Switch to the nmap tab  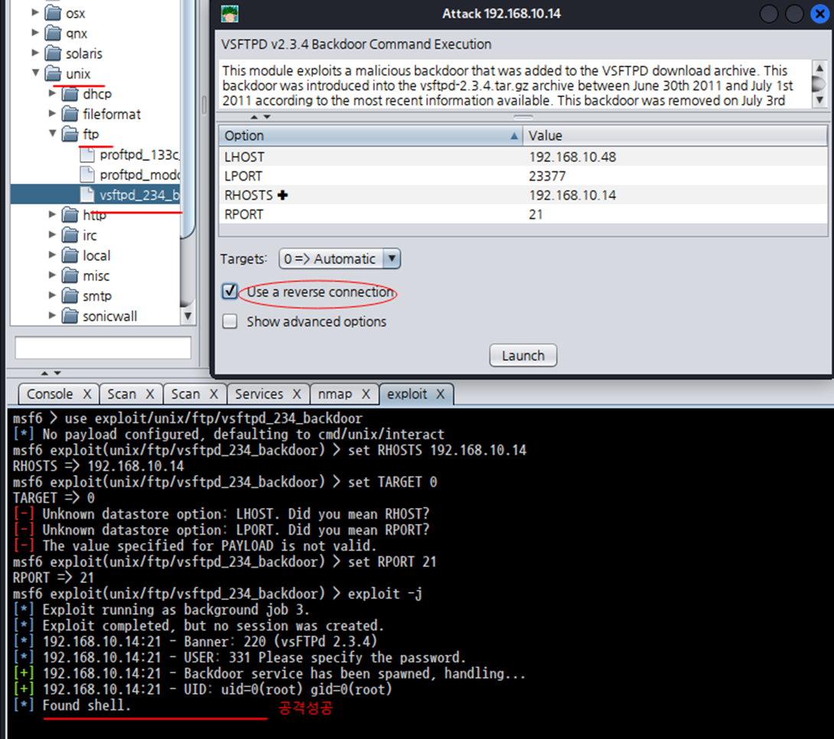click(x=335, y=394)
